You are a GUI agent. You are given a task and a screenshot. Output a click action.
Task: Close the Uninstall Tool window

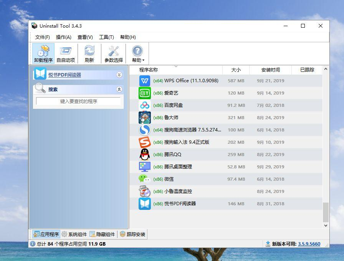321,26
